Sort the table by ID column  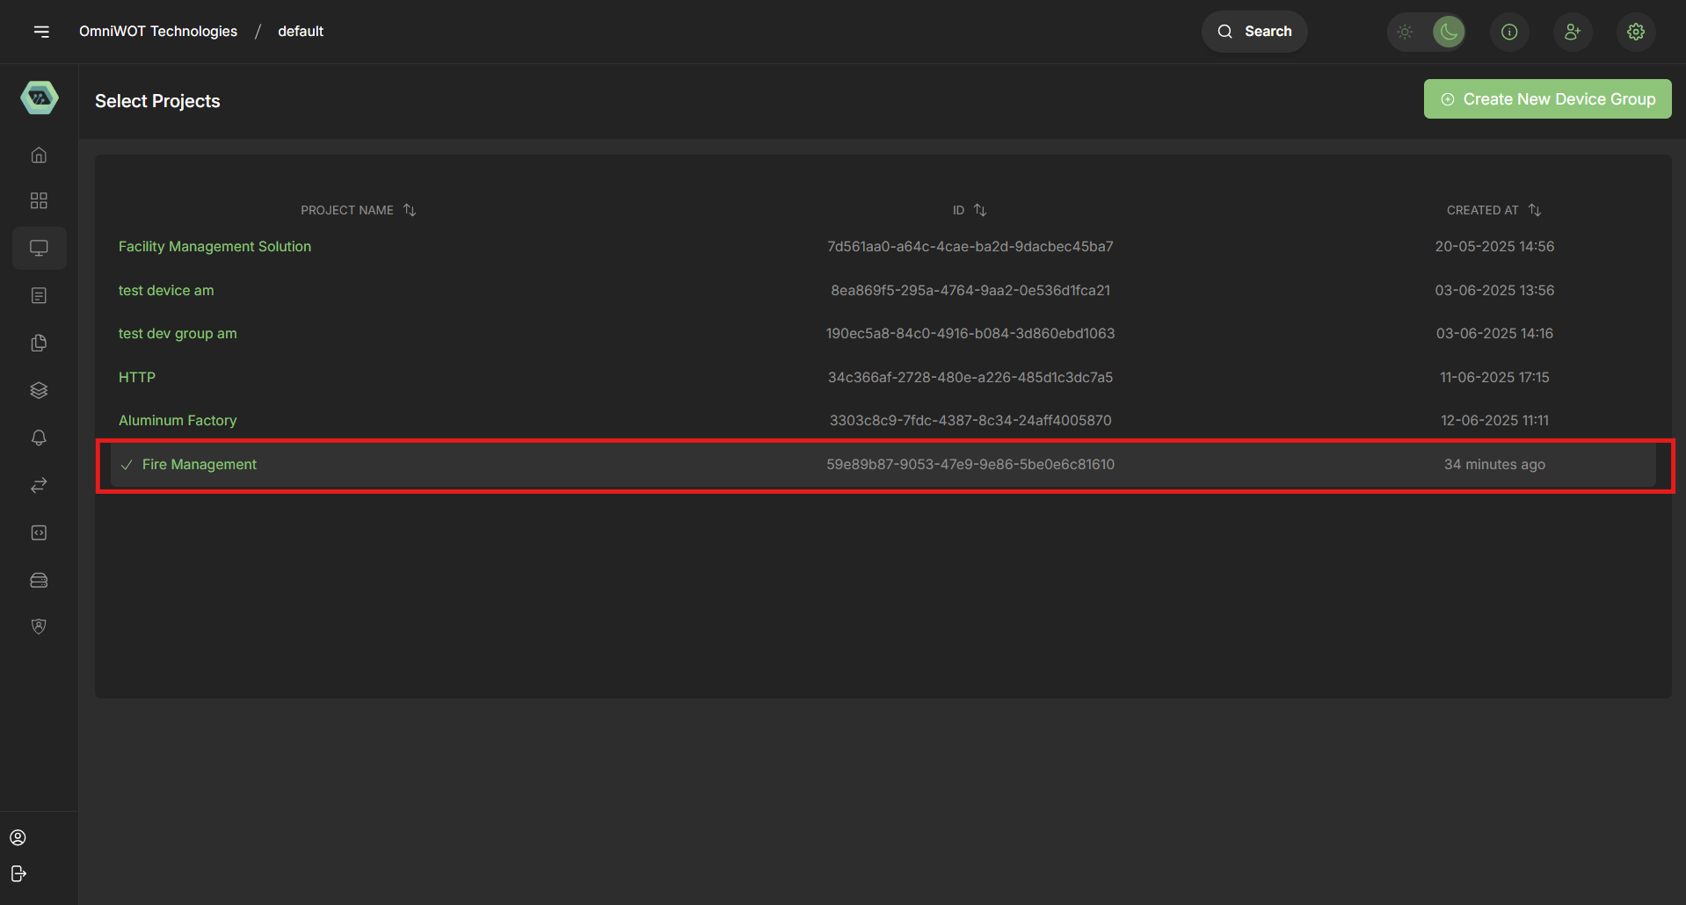click(x=981, y=210)
